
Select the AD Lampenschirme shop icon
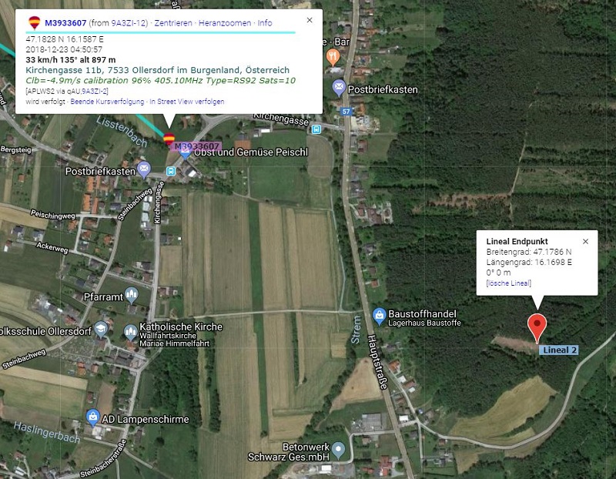pyautogui.click(x=92, y=417)
